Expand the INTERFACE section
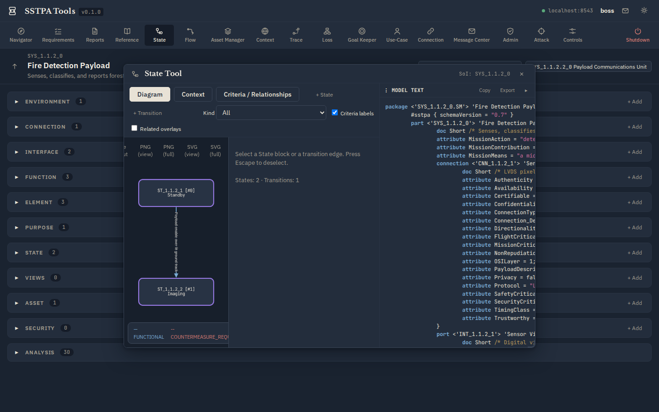The height and width of the screenshot is (412, 659). click(x=16, y=152)
